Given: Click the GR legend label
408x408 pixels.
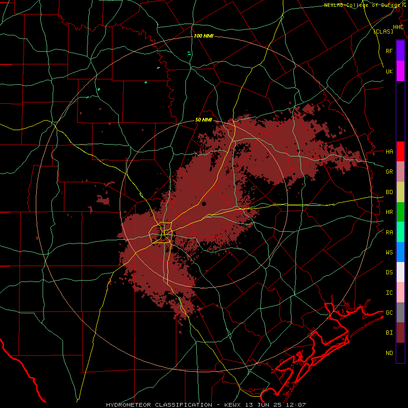Looking at the screenshot, I should [x=389, y=172].
